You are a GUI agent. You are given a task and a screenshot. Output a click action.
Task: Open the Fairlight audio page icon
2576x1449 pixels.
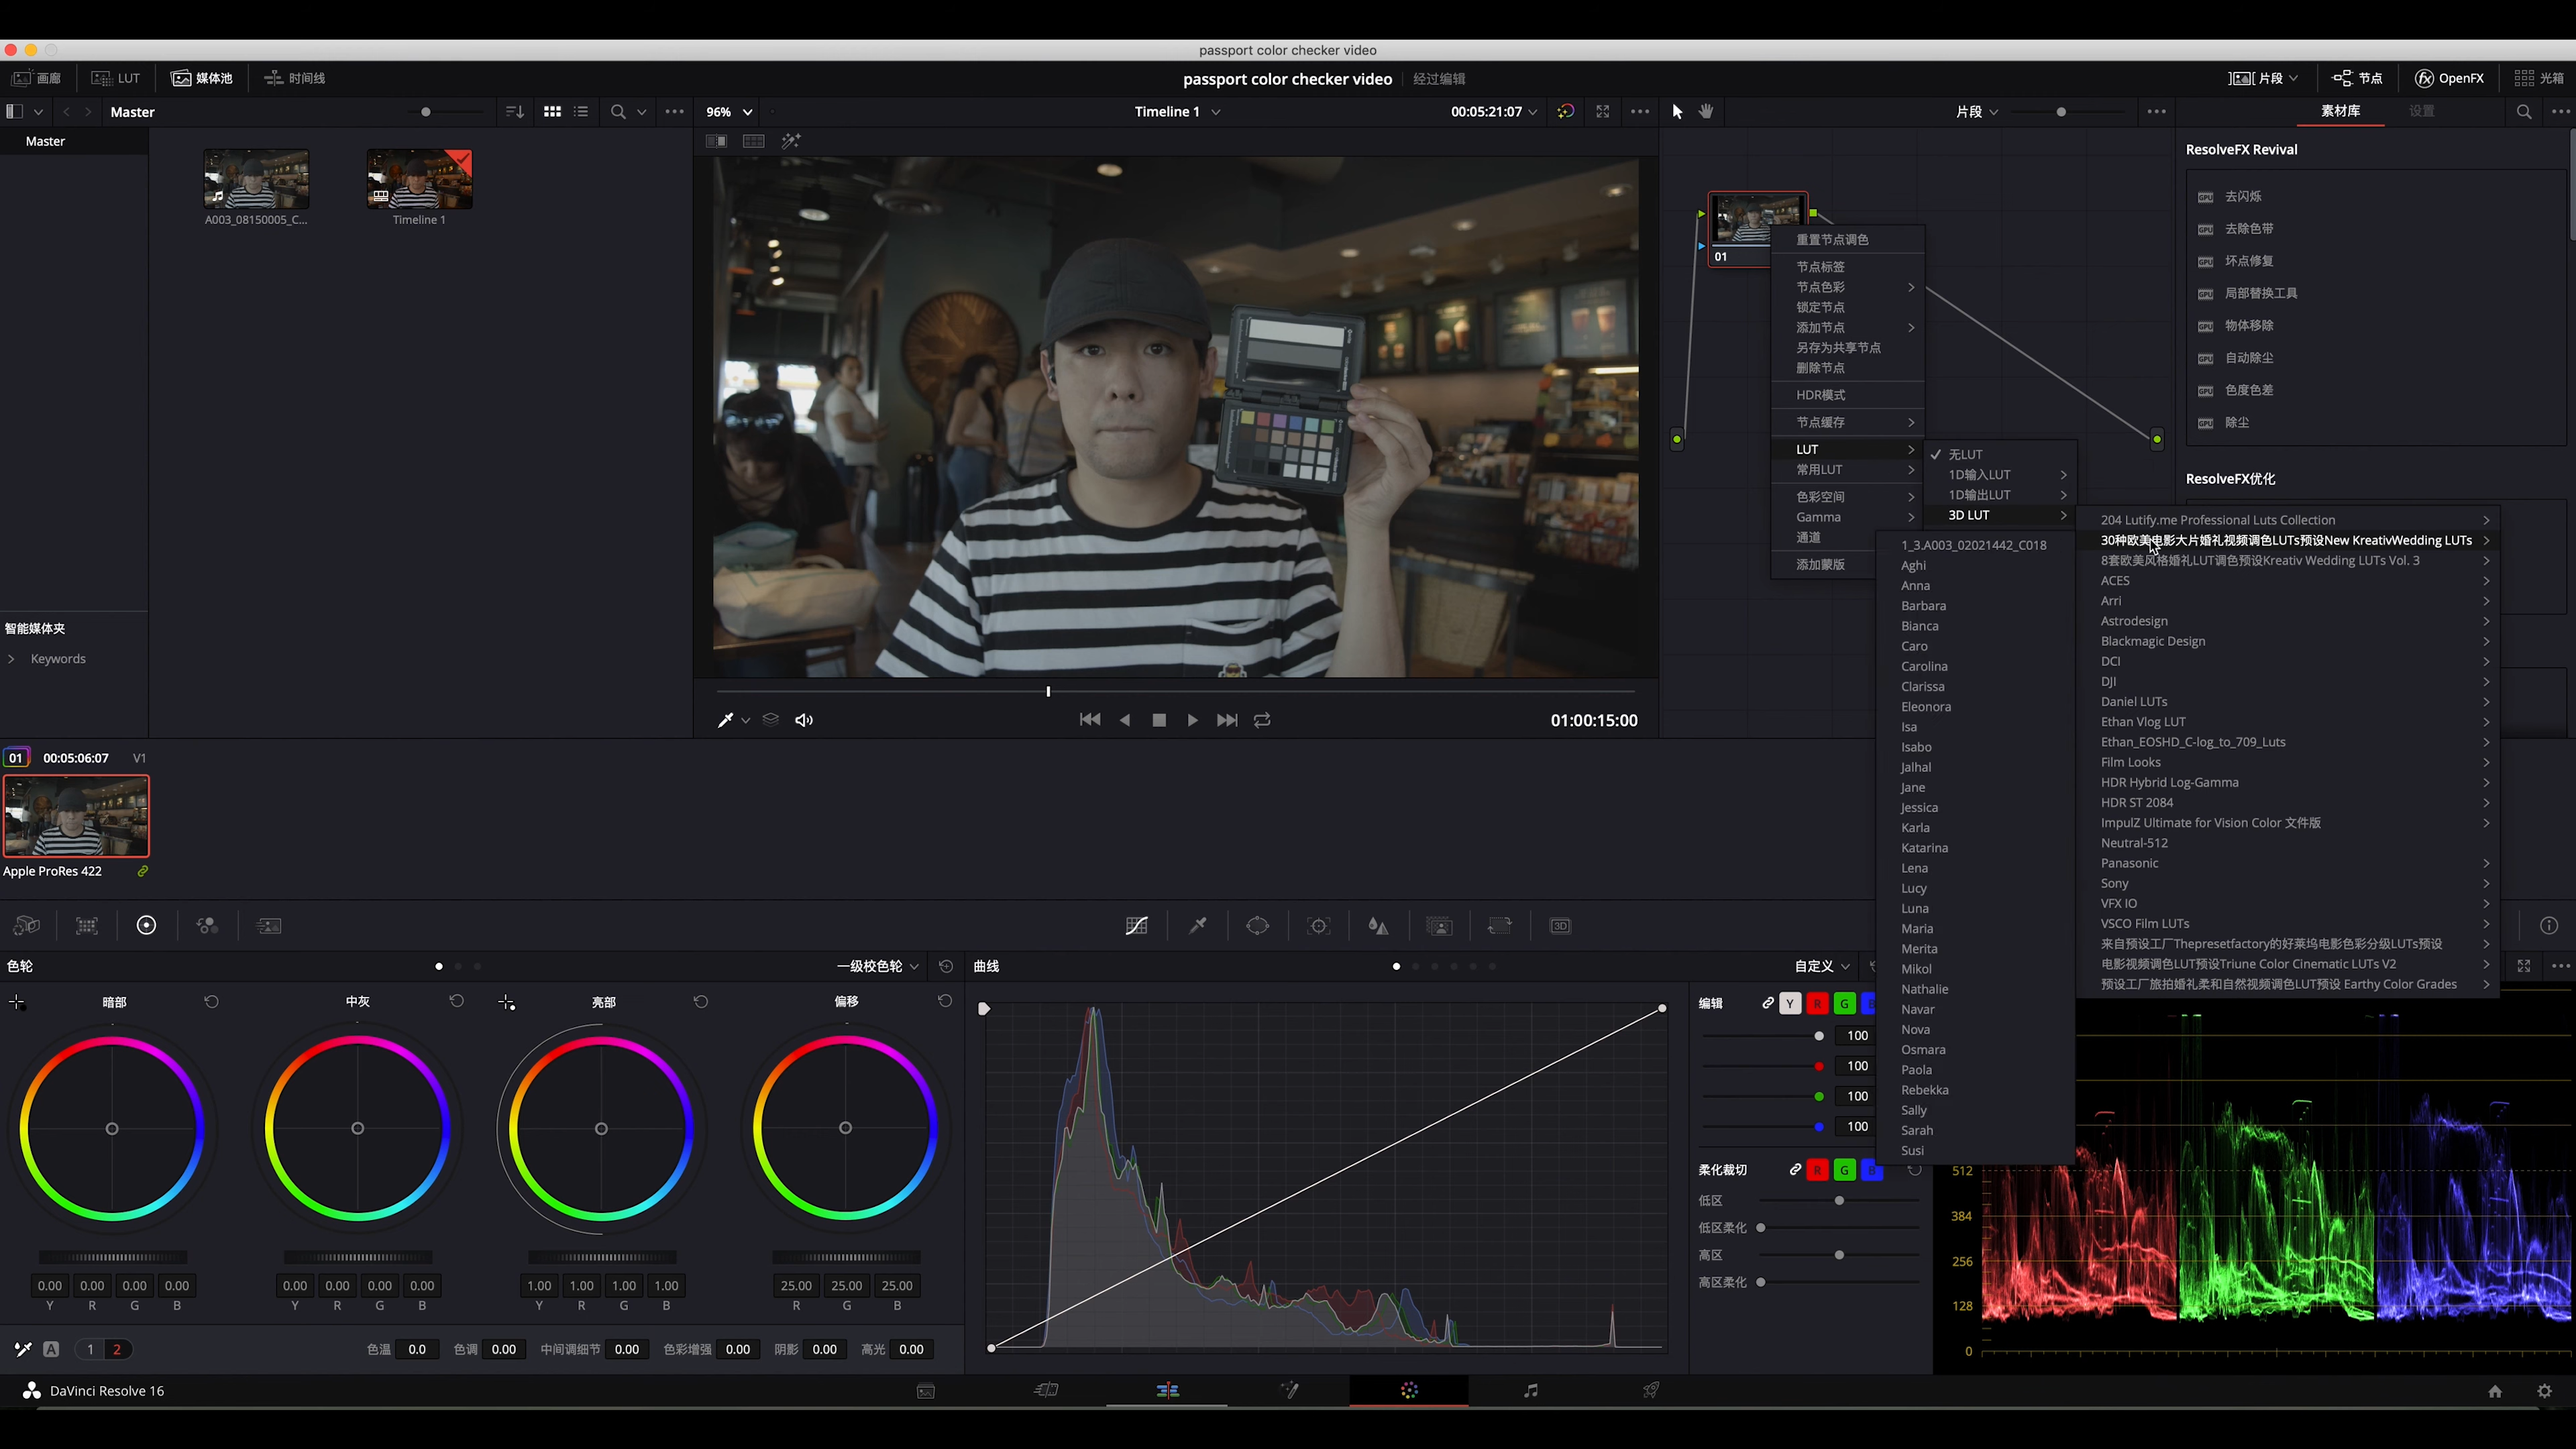[x=1530, y=1390]
